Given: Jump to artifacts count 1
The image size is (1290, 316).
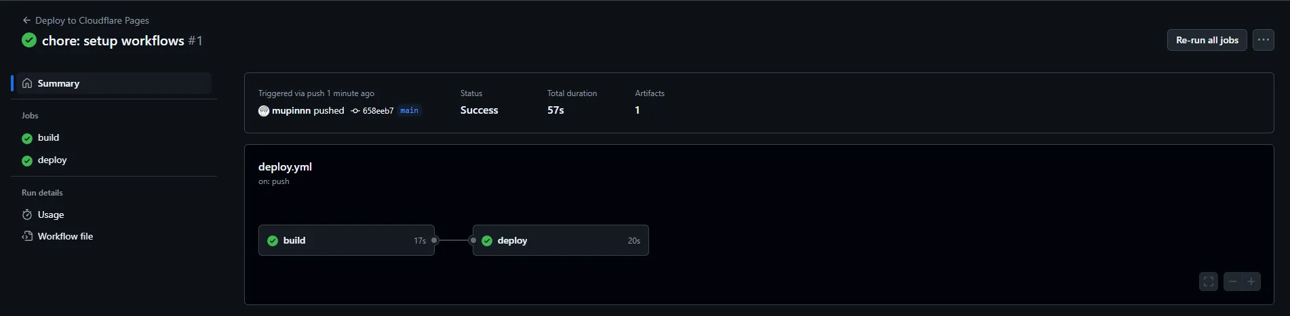Looking at the screenshot, I should click(x=638, y=110).
